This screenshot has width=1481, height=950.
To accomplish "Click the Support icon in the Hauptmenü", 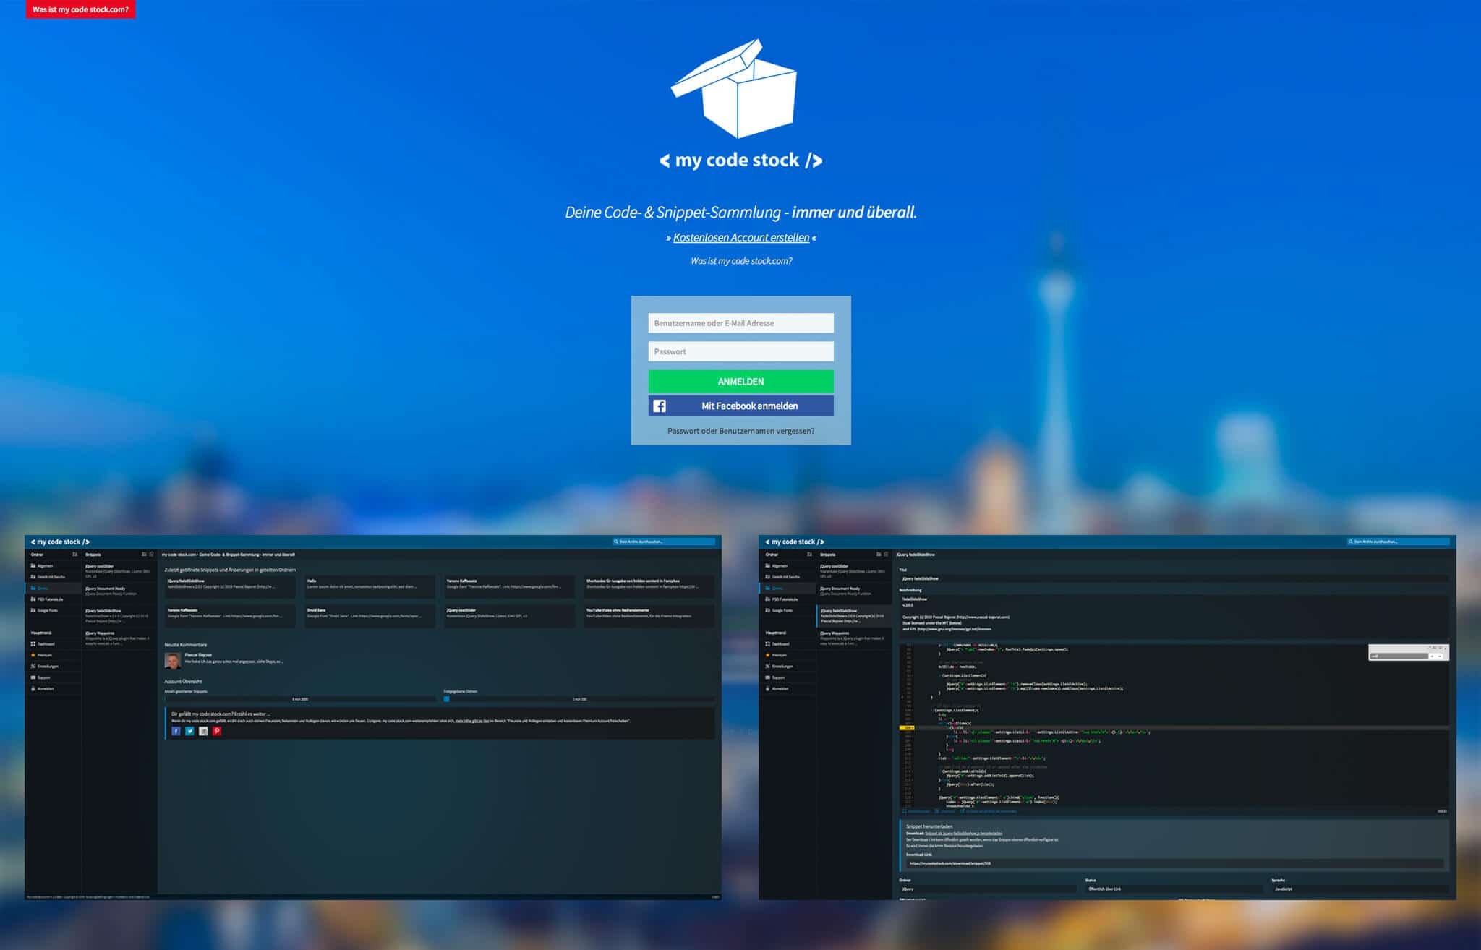I will 33,677.
